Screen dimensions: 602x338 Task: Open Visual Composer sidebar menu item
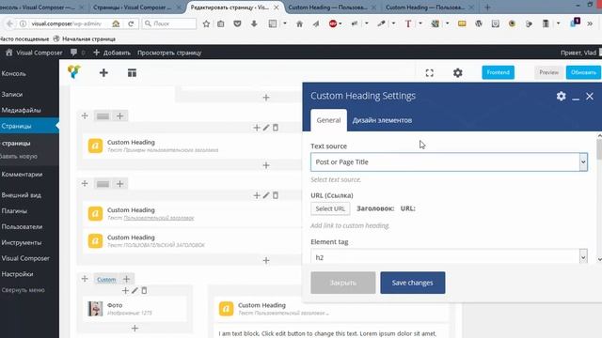click(25, 258)
